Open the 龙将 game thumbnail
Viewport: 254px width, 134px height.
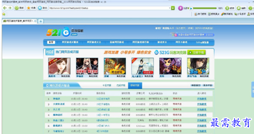point(170,66)
